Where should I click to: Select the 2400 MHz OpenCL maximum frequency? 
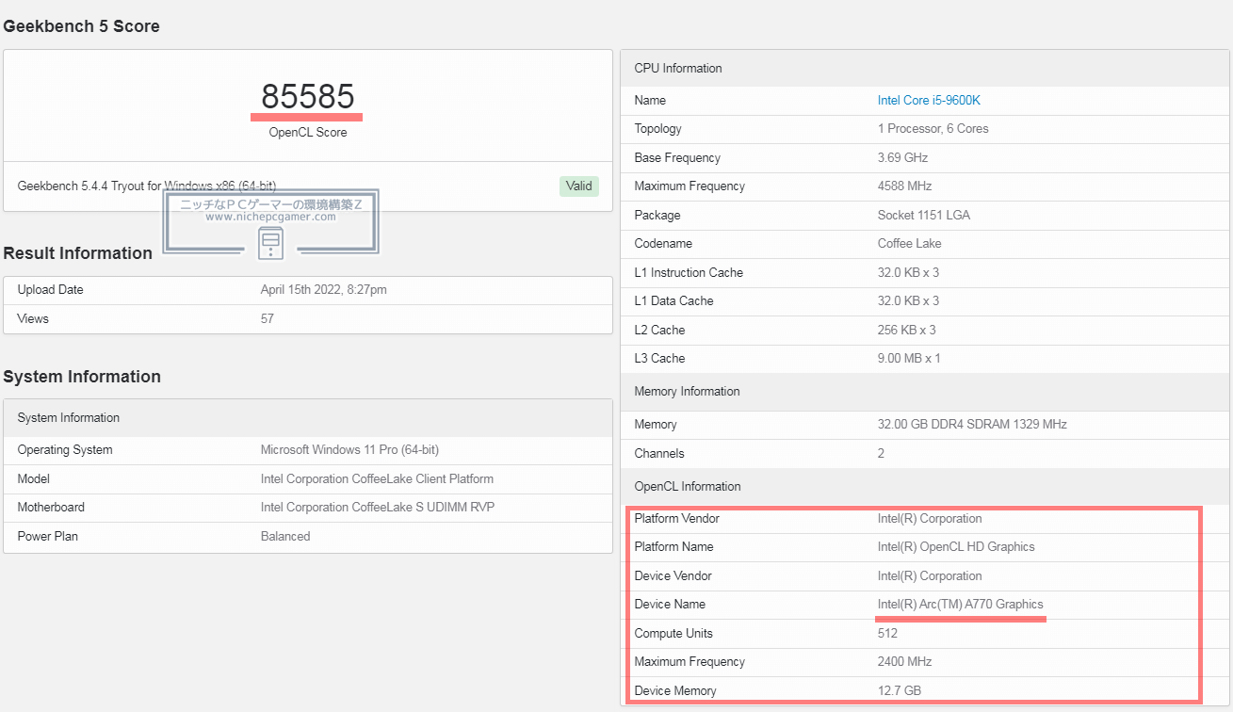pos(904,661)
